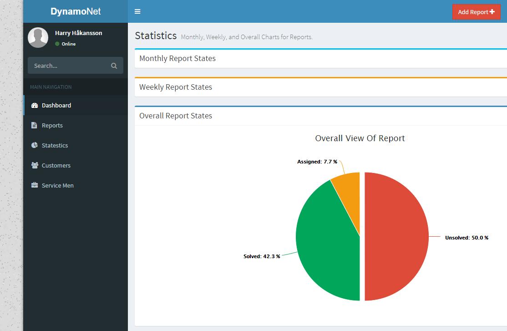
Task: Expand the Weekly Report States panel
Action: (x=176, y=87)
